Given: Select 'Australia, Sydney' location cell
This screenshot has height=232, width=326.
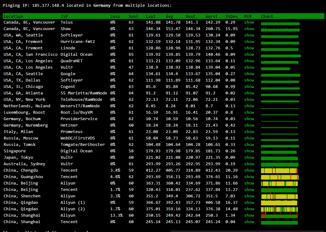Looking at the screenshot, I should point(24,164).
